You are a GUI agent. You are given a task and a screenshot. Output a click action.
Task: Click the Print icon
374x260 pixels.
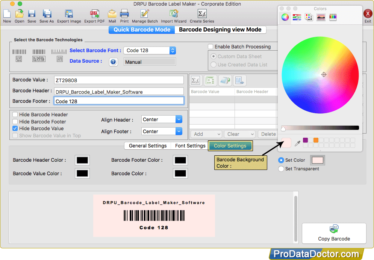[124, 14]
